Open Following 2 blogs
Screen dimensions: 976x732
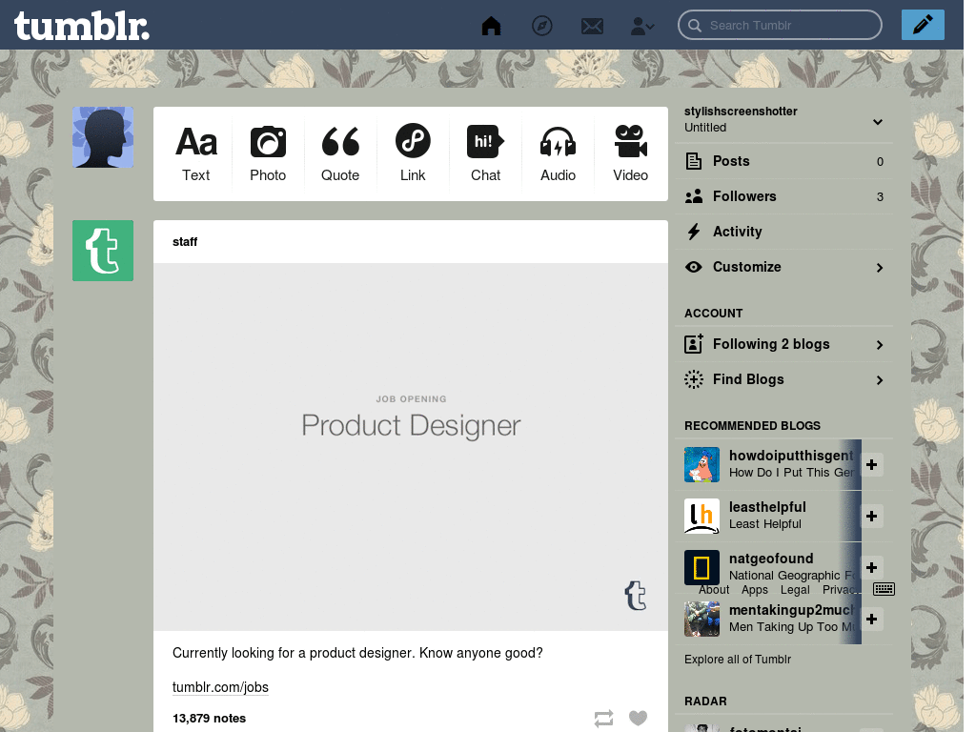point(784,344)
